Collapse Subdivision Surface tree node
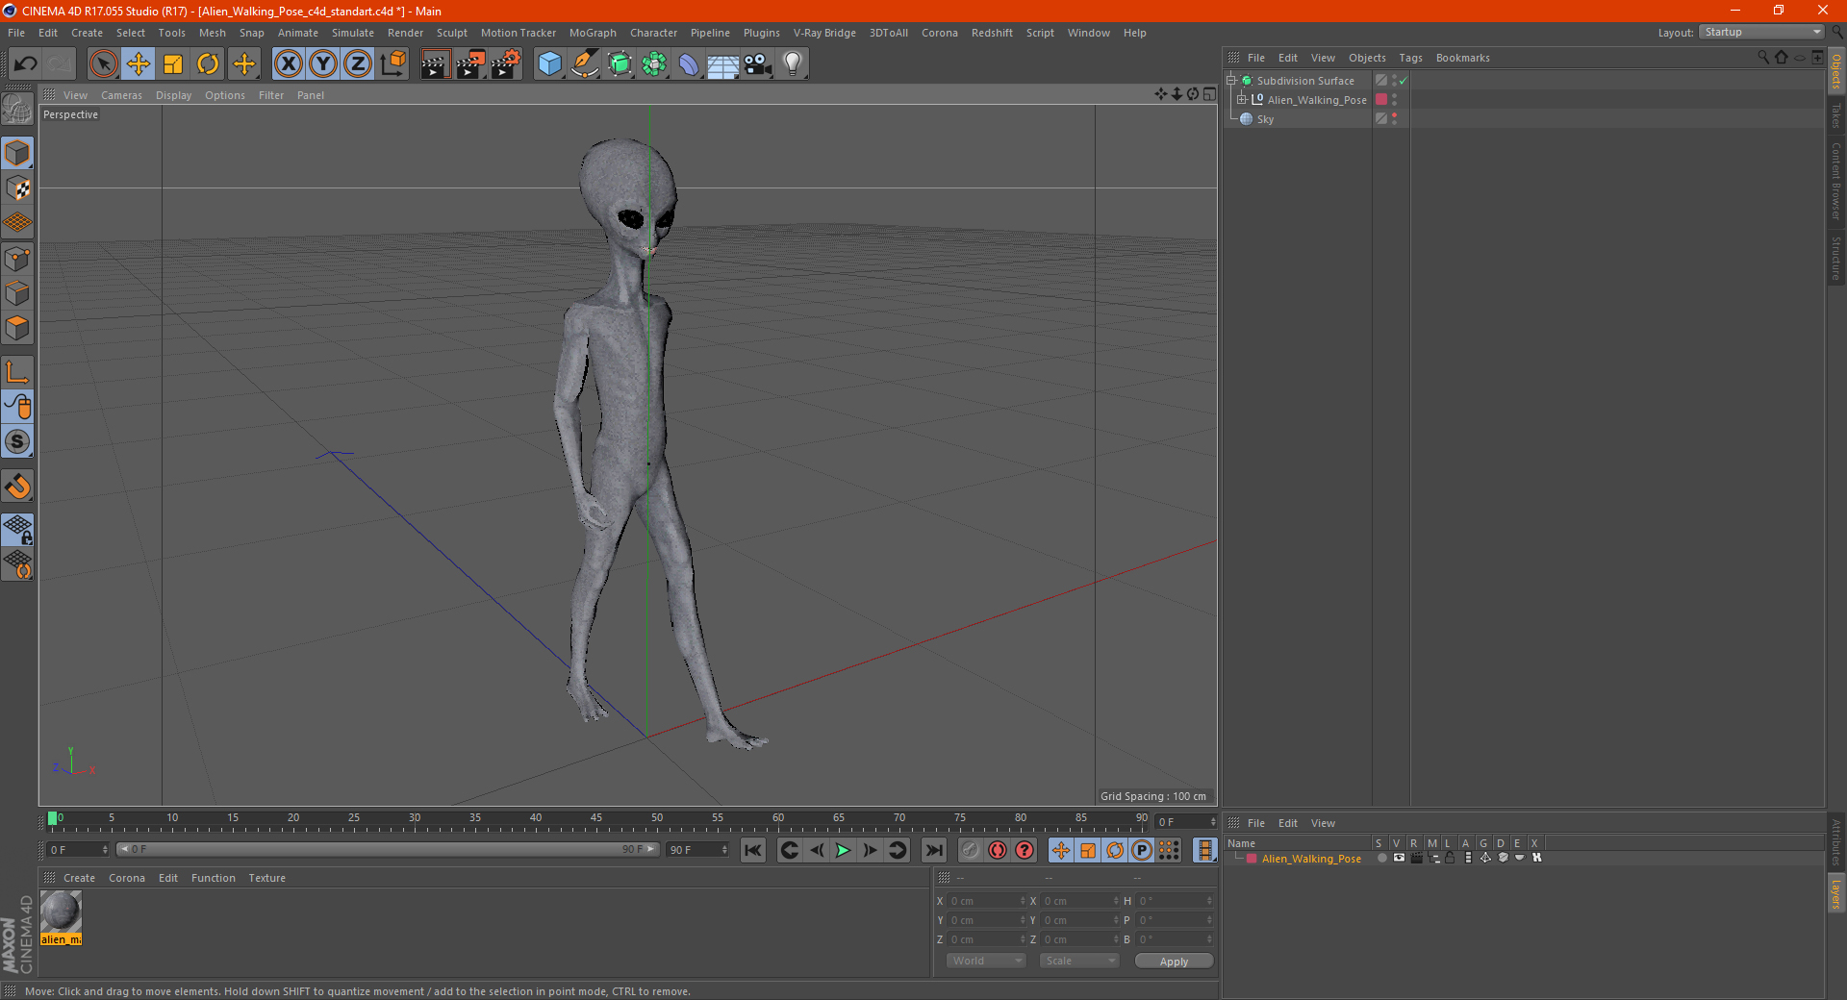The height and width of the screenshot is (1000, 1847). tap(1230, 81)
